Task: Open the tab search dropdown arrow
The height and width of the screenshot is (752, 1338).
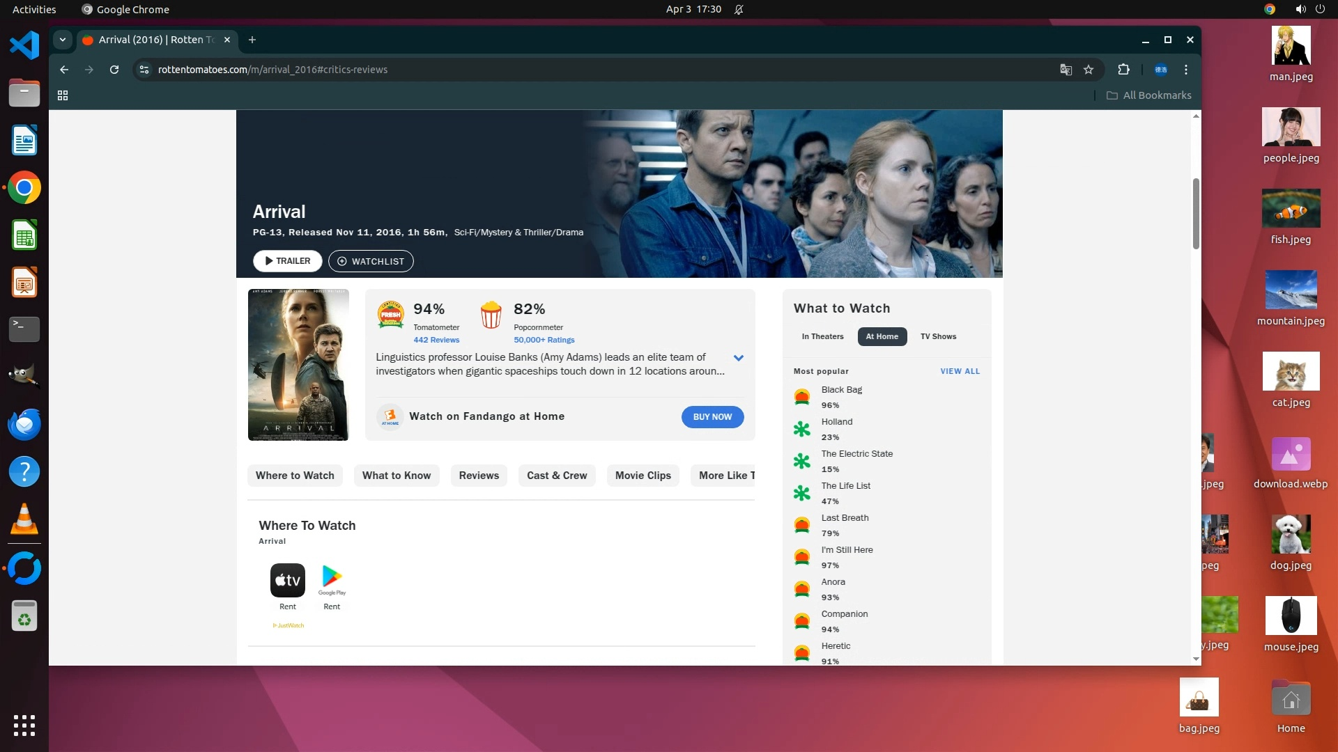Action: coord(63,40)
